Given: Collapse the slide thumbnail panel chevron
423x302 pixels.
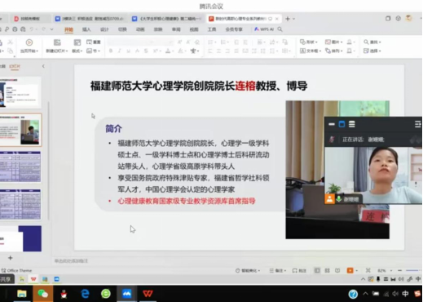Looking at the screenshot, I should point(43,66).
